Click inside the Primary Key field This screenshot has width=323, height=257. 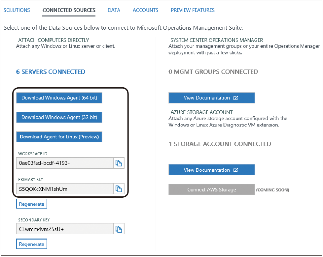pyautogui.click(x=65, y=188)
